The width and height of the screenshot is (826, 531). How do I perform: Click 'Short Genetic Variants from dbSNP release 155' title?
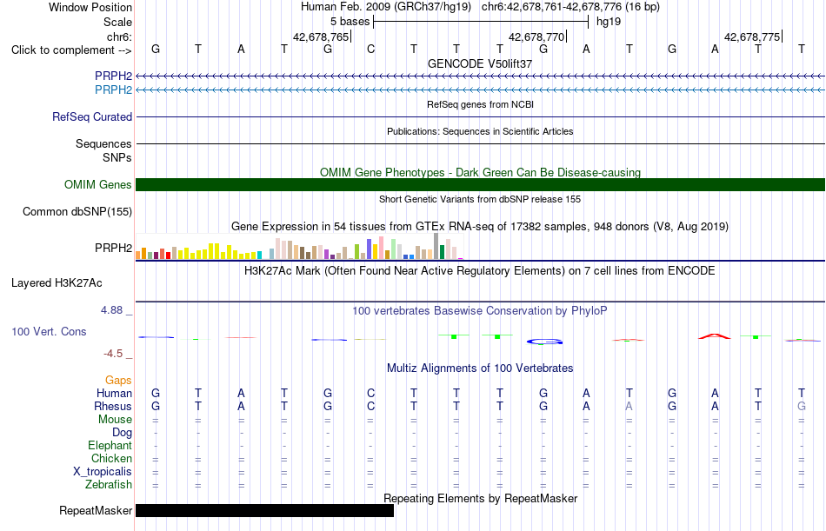point(480,199)
